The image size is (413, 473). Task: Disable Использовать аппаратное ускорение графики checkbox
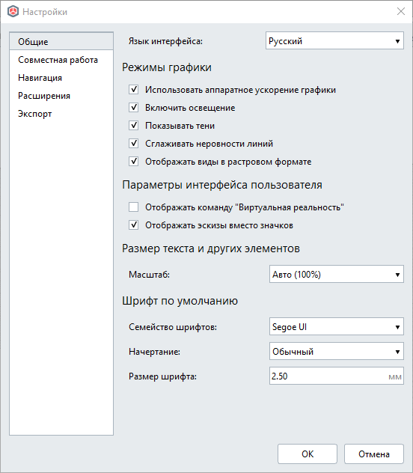(x=133, y=90)
